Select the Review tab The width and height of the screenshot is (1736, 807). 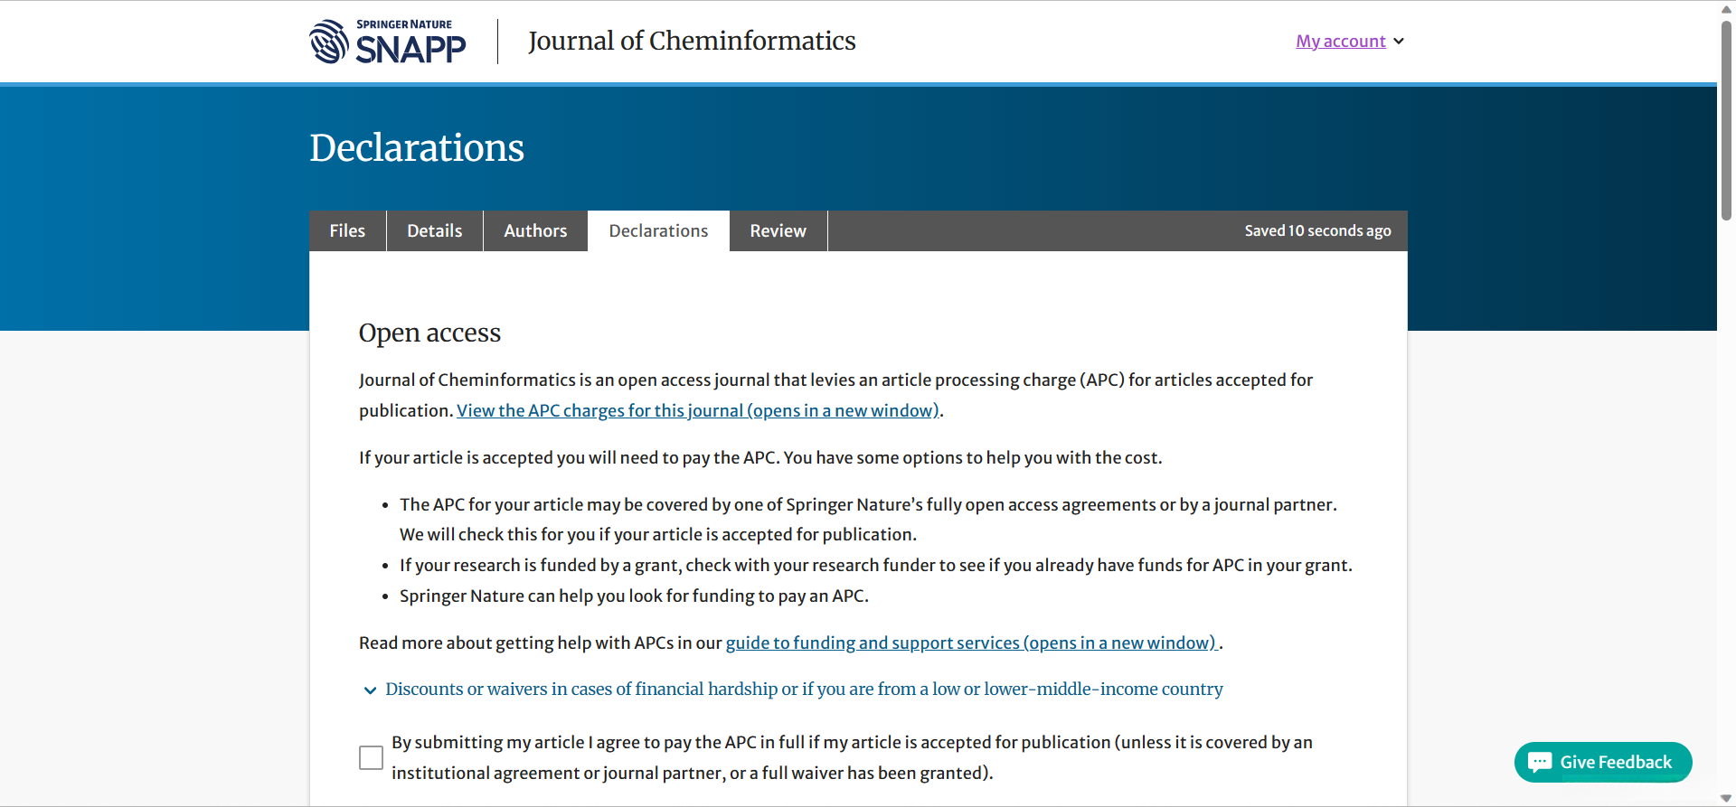click(x=778, y=231)
